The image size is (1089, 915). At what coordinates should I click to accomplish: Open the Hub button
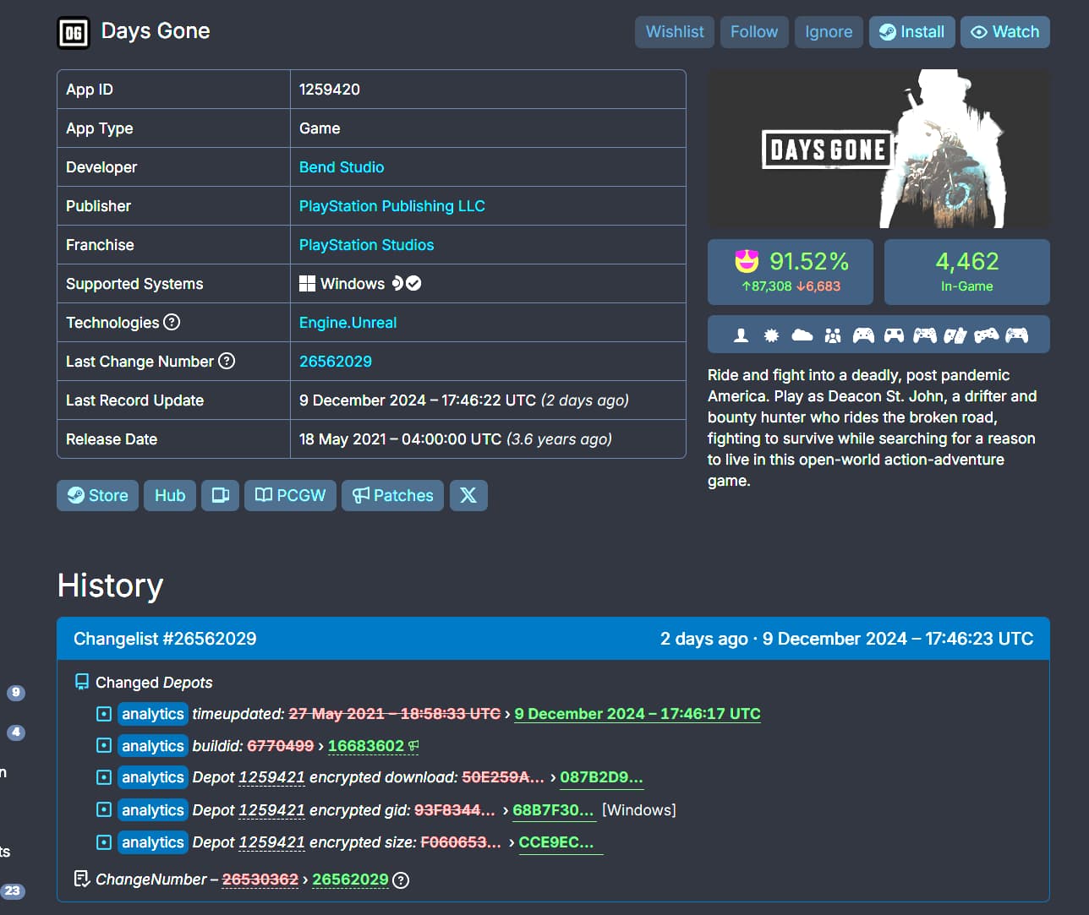(x=170, y=495)
